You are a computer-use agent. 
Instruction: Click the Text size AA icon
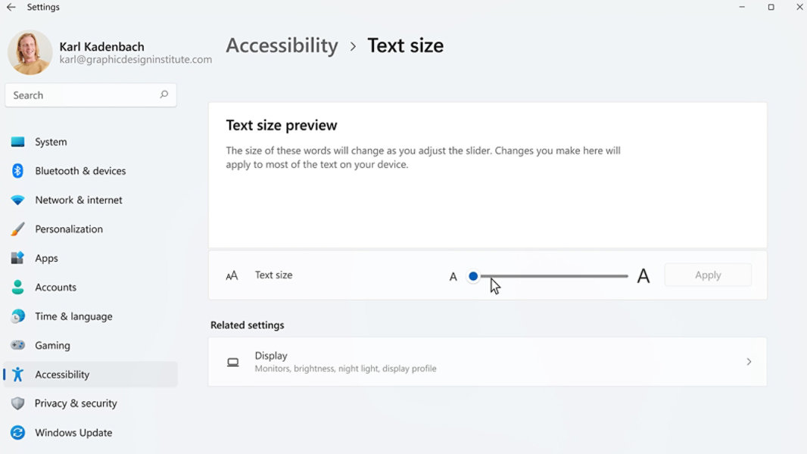[x=232, y=275]
